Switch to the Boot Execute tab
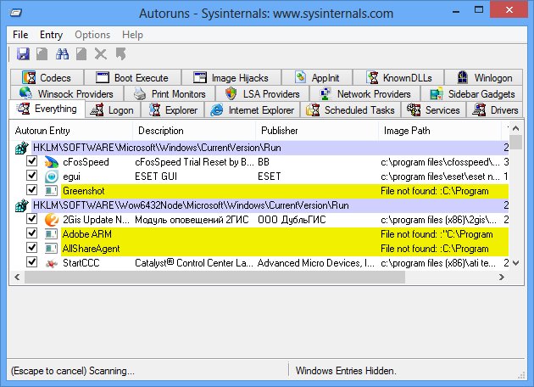This screenshot has height=387, width=534. click(132, 77)
